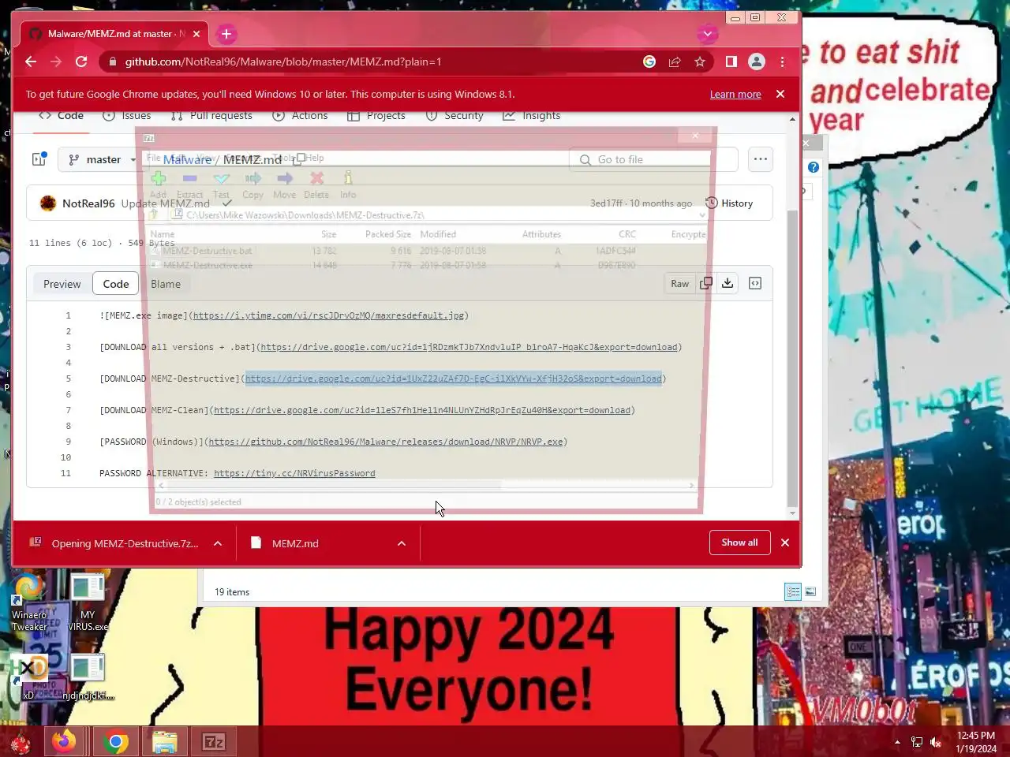Open the NRVP.exe releases download link
1010x757 pixels.
pyautogui.click(x=386, y=442)
